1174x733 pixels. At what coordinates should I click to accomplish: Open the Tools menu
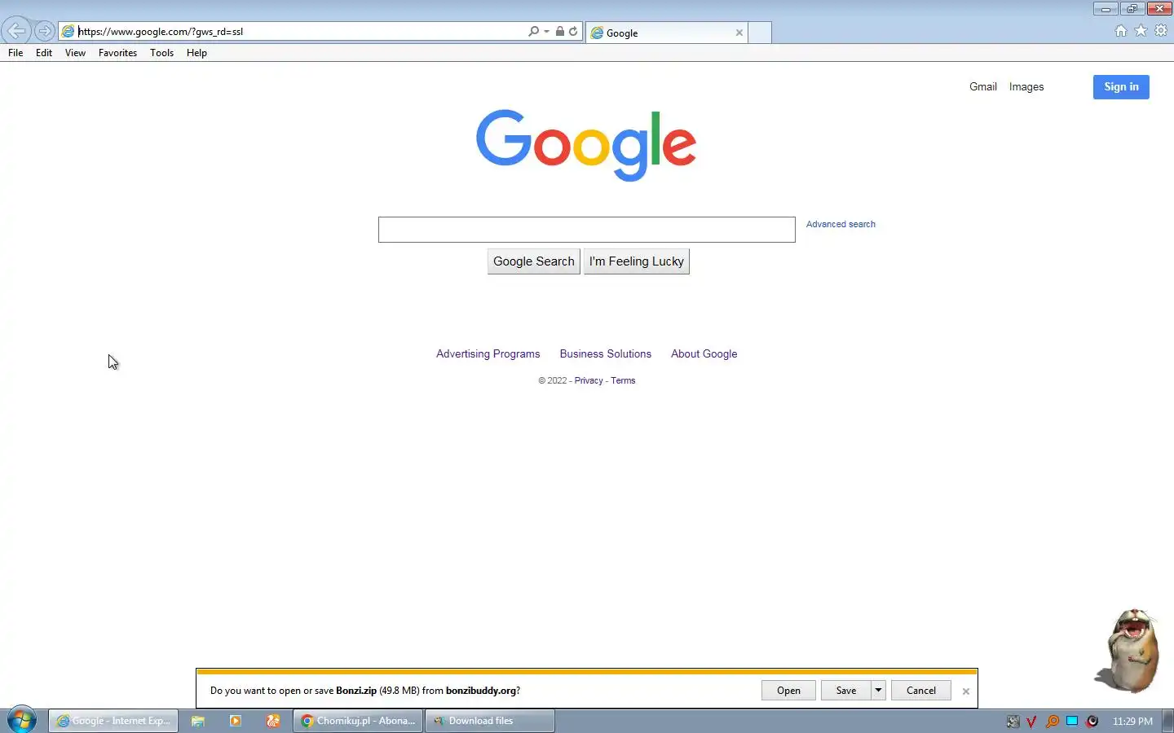[x=161, y=53]
